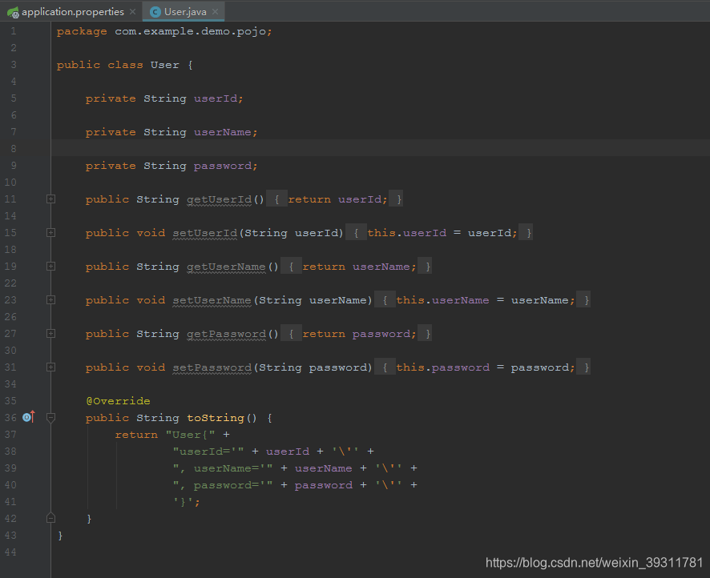Click line number 43 in gutter
This screenshot has height=578, width=710.
coord(11,535)
